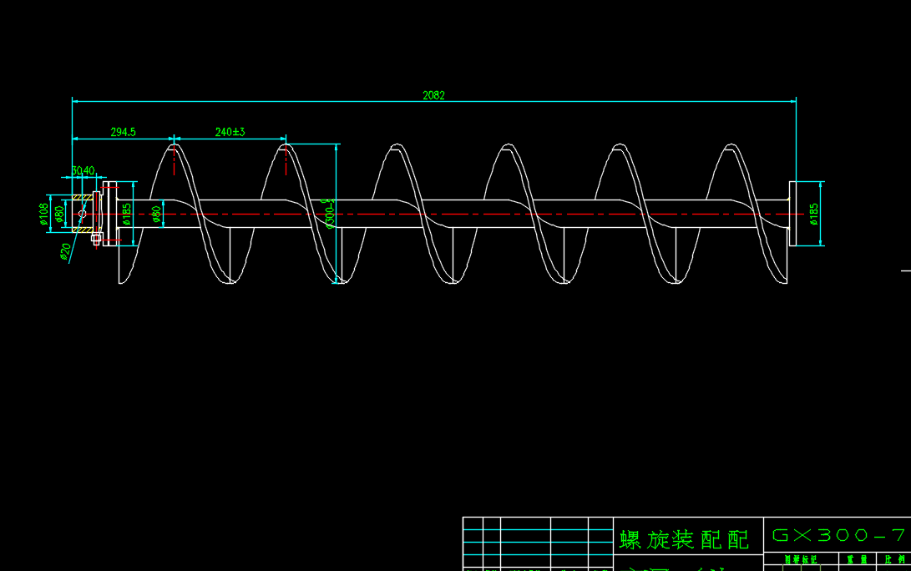Click the 比例 scale cell in title block
The width and height of the screenshot is (911, 571).
tap(894, 559)
